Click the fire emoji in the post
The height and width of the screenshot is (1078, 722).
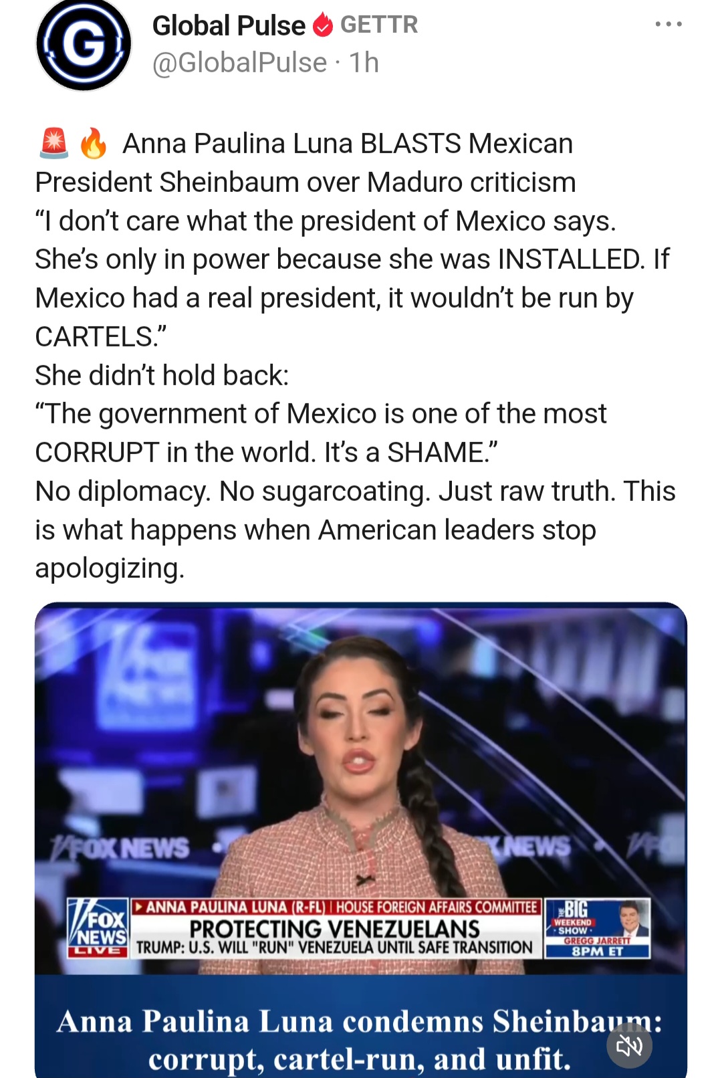(x=94, y=143)
